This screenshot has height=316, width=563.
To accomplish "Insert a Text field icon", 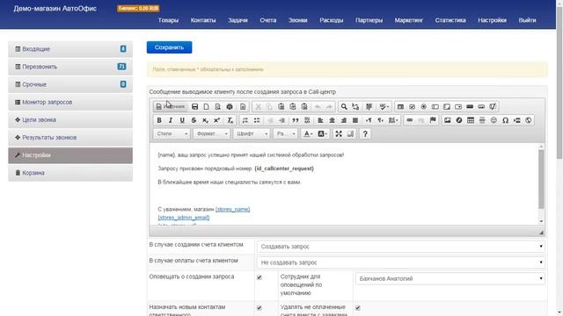I will point(435,107).
